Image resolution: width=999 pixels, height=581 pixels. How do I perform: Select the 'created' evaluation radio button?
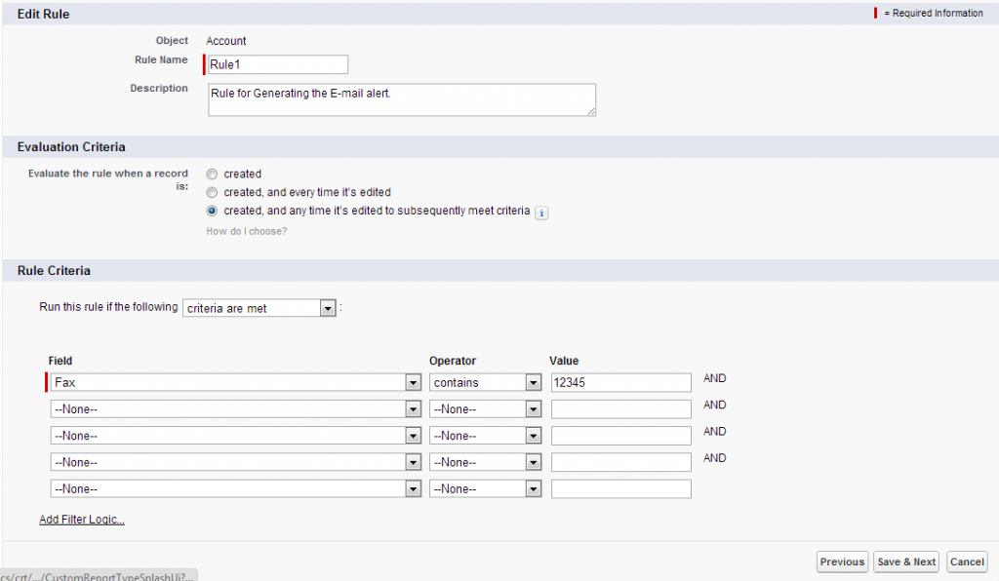(x=212, y=174)
